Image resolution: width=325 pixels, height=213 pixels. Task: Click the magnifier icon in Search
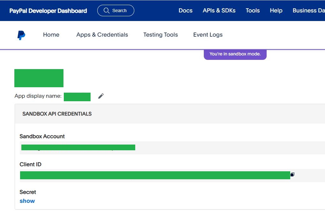click(x=107, y=11)
